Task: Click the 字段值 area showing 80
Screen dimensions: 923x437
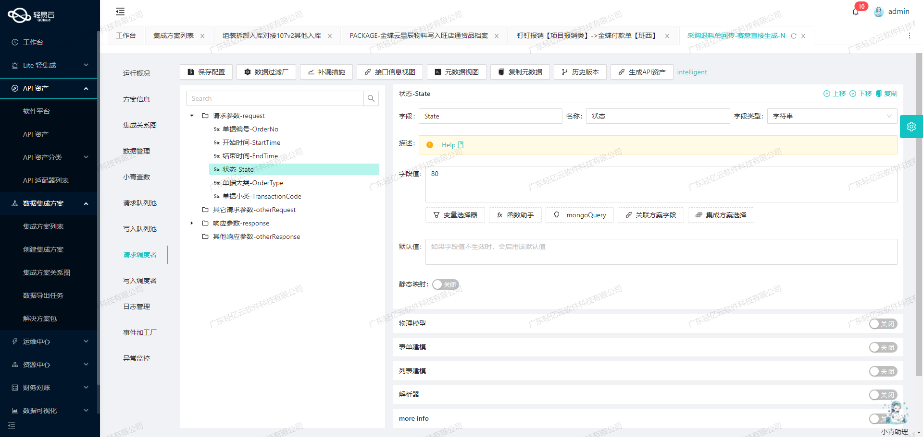Action: tap(661, 184)
